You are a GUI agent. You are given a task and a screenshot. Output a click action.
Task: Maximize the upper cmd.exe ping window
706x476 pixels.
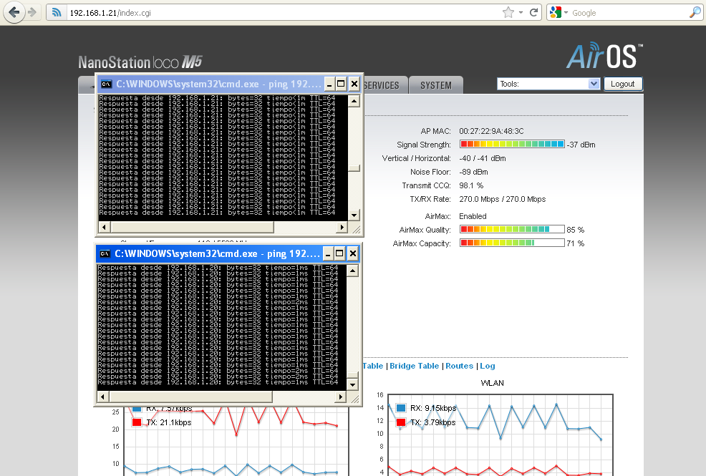click(x=341, y=84)
